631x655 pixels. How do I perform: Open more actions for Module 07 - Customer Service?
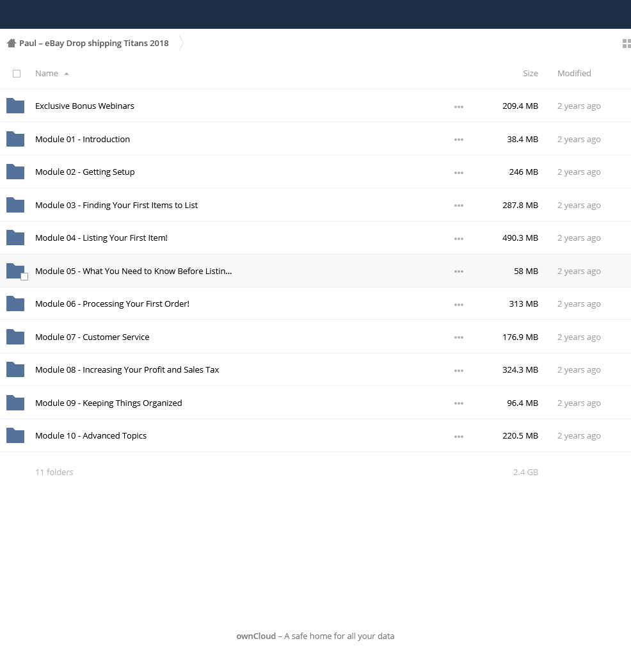(x=458, y=337)
